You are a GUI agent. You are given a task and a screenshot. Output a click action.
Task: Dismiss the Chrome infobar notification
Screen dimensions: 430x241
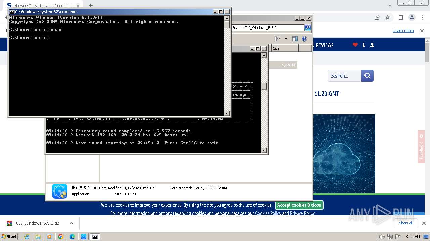pyautogui.click(x=422, y=30)
